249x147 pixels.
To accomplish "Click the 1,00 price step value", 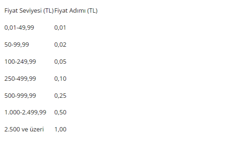I will pos(60,129).
